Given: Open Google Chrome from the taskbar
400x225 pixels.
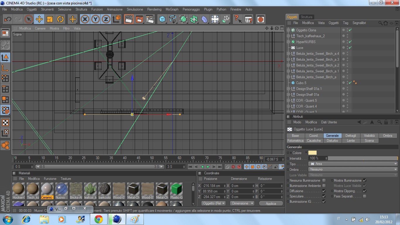Looking at the screenshot, I should [98, 219].
